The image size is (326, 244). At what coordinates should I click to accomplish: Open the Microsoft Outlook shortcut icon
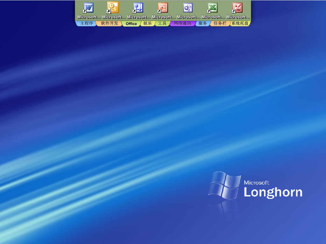pos(113,8)
